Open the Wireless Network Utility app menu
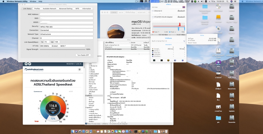Screen dimensions: 263x134 coord(17,1)
